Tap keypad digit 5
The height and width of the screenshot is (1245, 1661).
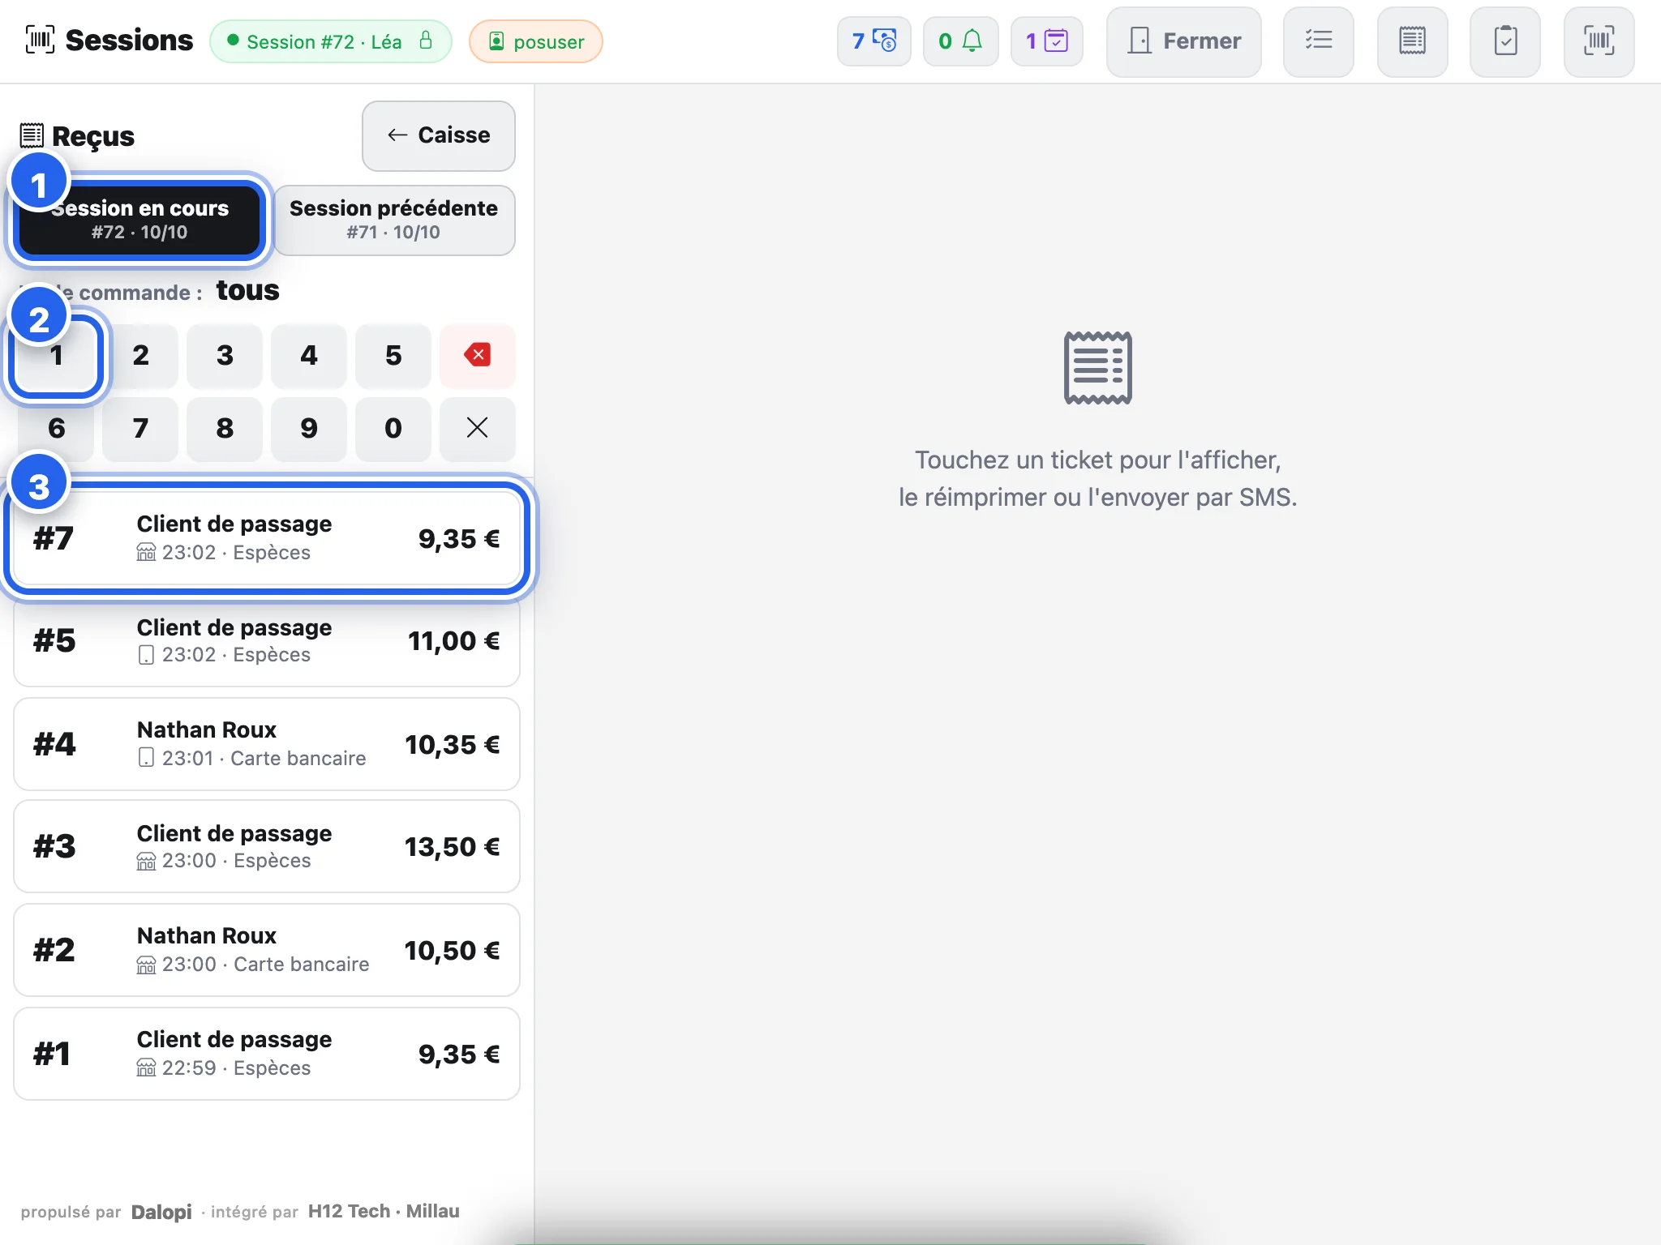tap(393, 355)
